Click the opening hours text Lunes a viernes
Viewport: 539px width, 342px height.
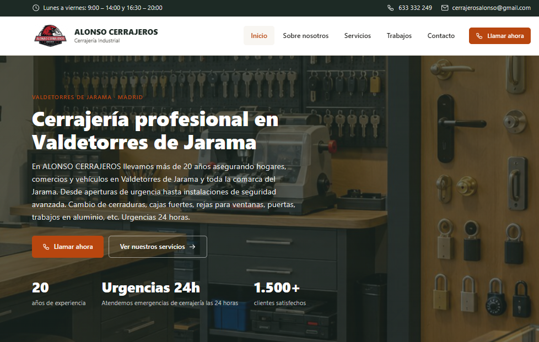103,8
